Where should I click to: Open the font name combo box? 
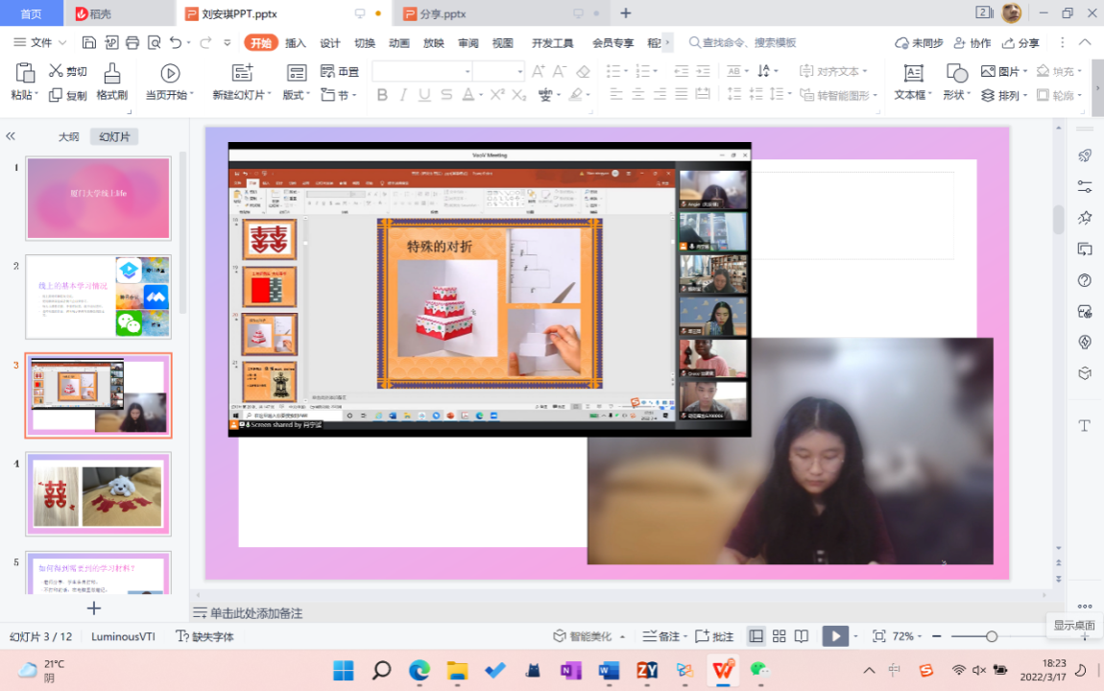(x=422, y=71)
